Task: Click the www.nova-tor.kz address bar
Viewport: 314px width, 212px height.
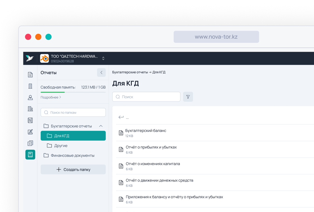Action: coord(216,37)
